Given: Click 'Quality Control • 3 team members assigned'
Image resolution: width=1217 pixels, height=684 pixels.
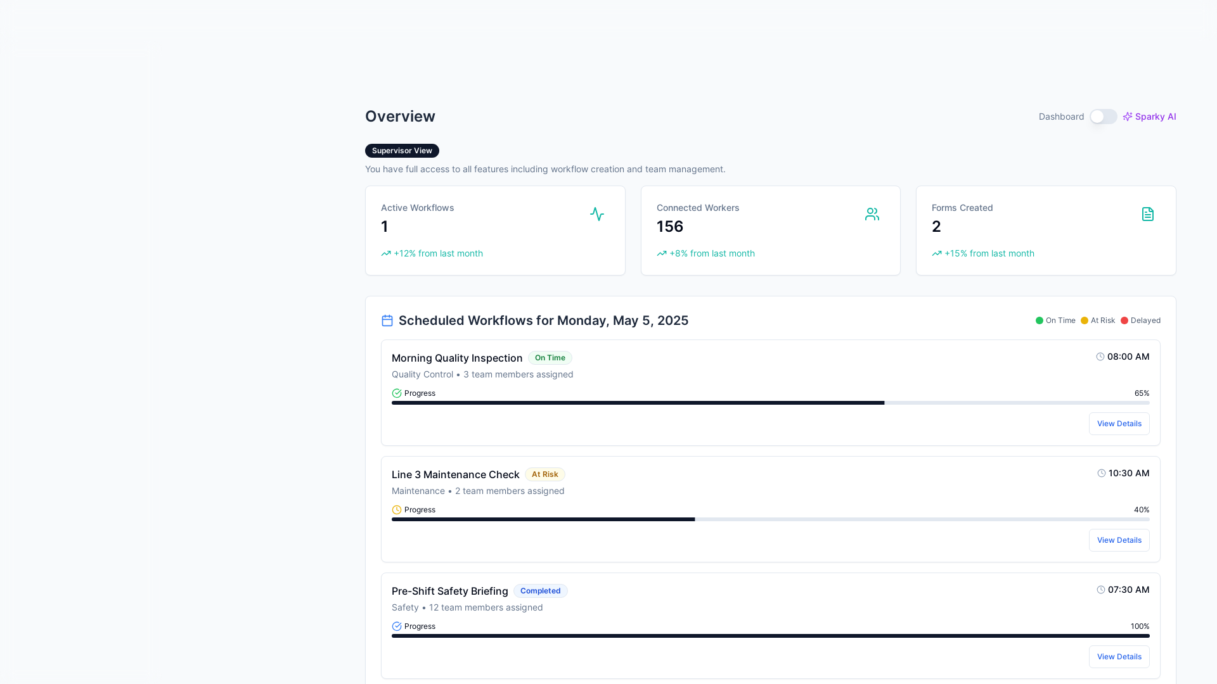Looking at the screenshot, I should [482, 374].
